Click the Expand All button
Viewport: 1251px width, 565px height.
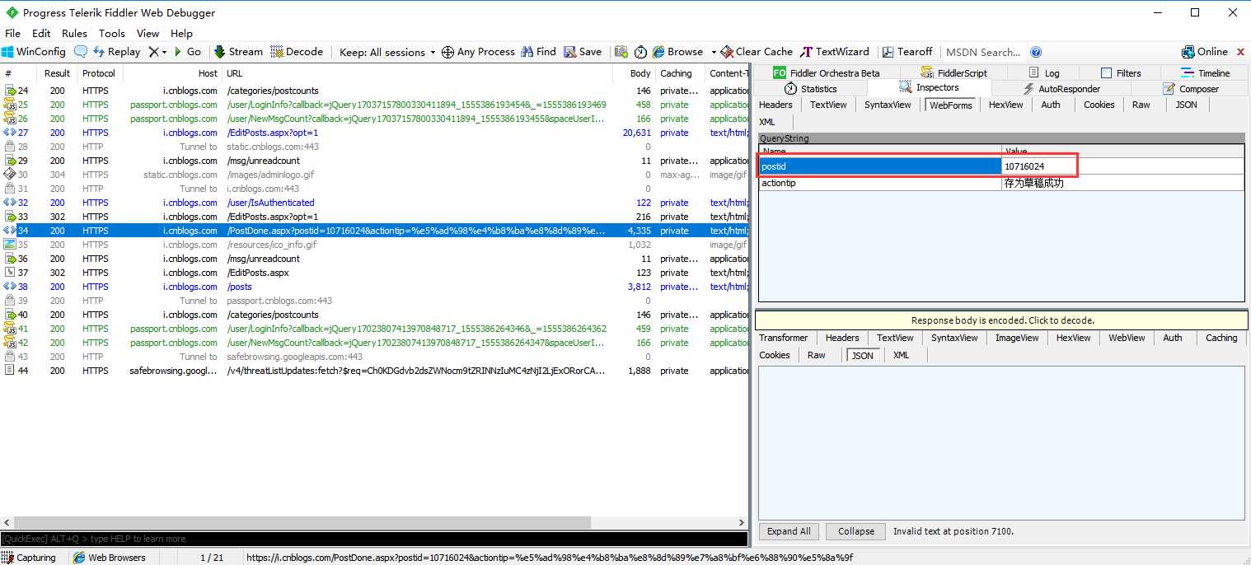click(x=789, y=531)
